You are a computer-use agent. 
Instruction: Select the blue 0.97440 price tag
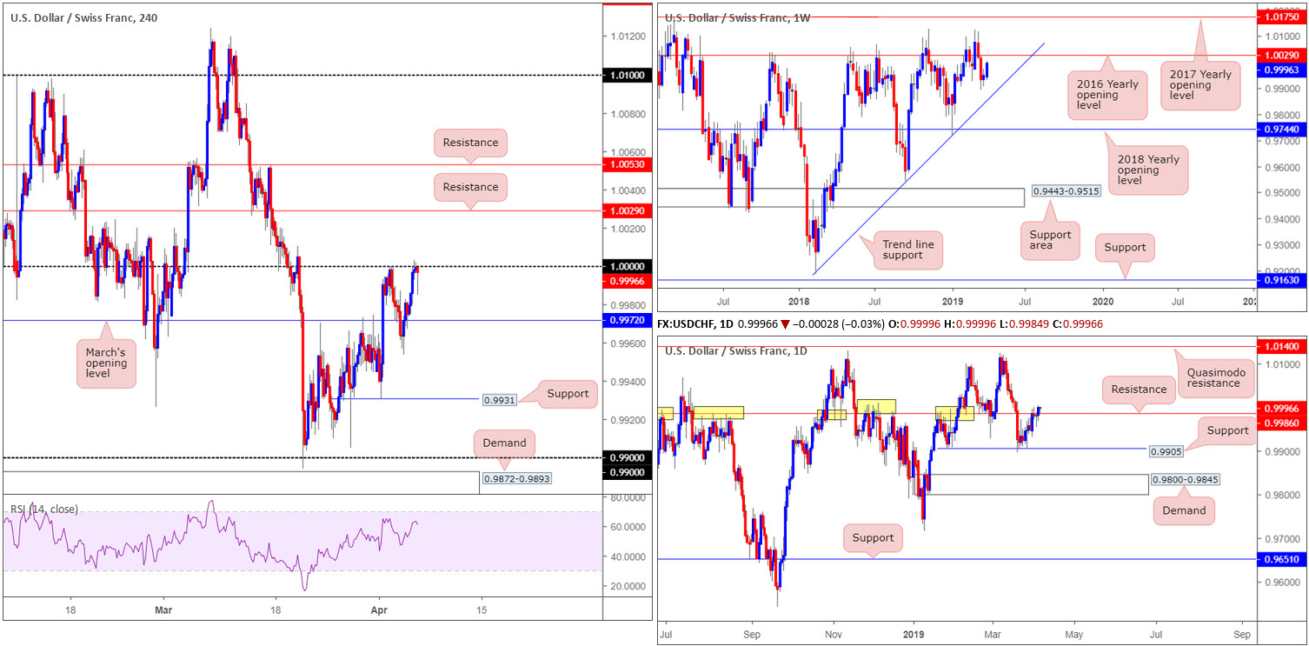(1282, 129)
